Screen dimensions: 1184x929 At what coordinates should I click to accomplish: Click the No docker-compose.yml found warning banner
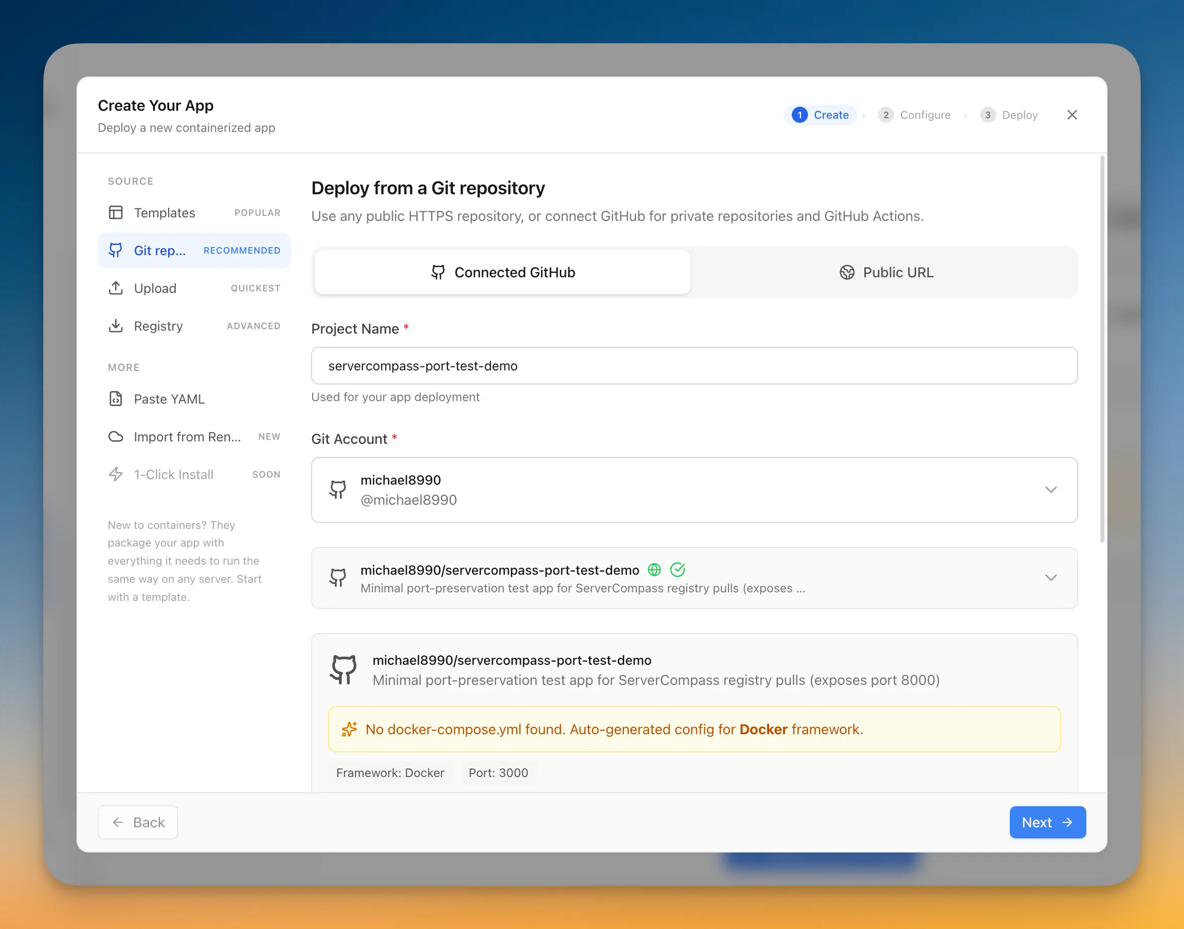[x=694, y=729]
